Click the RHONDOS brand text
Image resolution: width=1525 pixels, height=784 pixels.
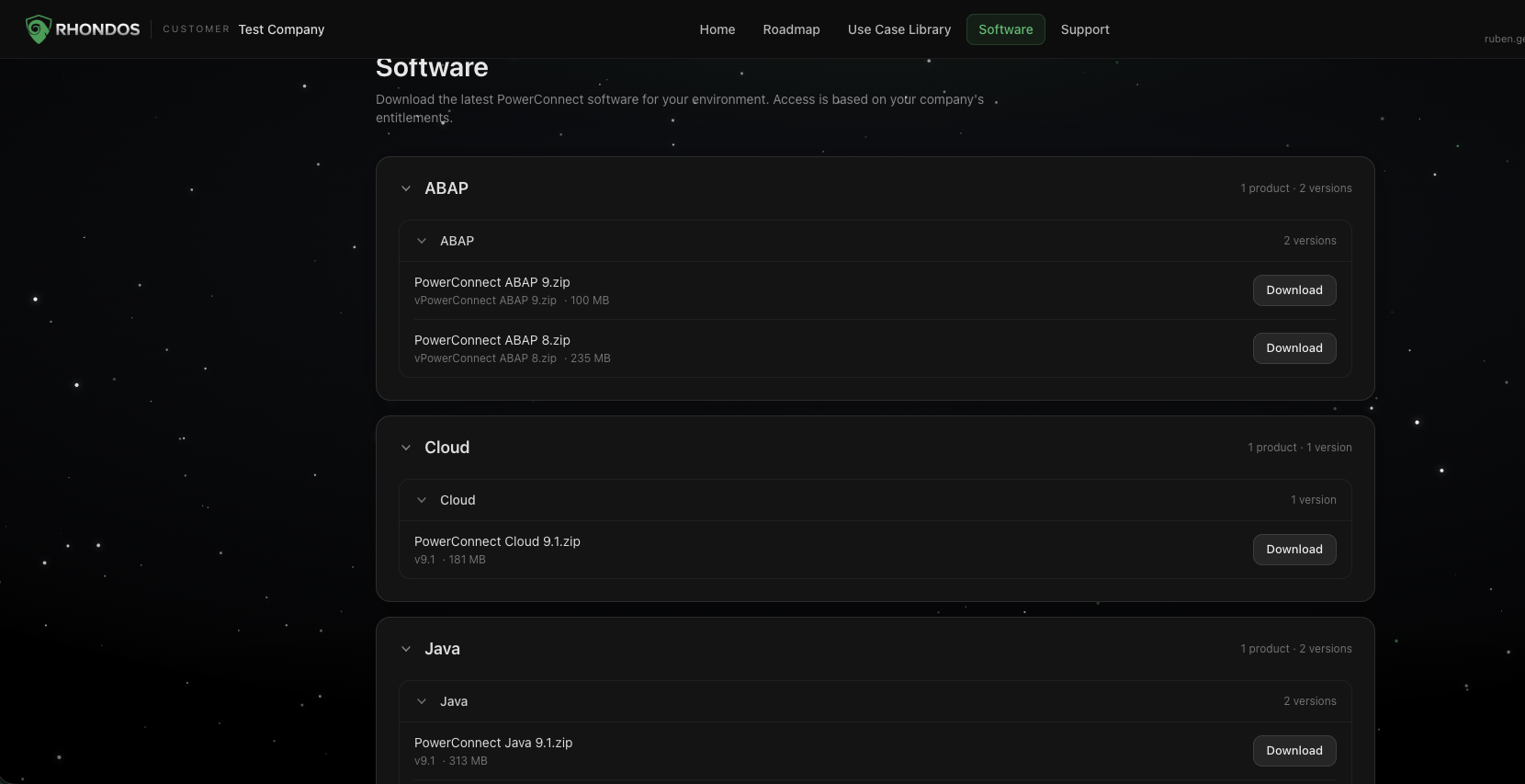pos(97,29)
